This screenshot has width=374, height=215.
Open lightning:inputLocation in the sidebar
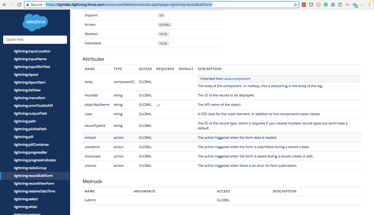pyautogui.click(x=32, y=51)
